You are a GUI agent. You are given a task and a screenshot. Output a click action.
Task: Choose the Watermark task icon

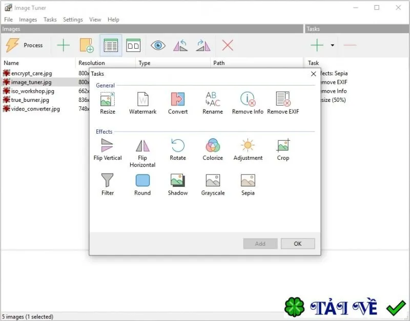click(143, 99)
